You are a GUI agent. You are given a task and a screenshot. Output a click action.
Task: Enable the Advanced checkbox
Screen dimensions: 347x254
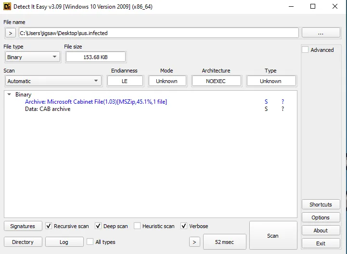coord(305,50)
